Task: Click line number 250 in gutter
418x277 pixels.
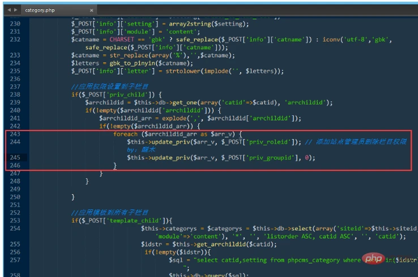Action: coord(15,197)
